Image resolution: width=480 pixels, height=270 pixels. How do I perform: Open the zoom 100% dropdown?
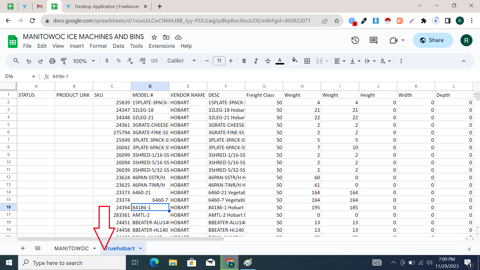(x=84, y=61)
